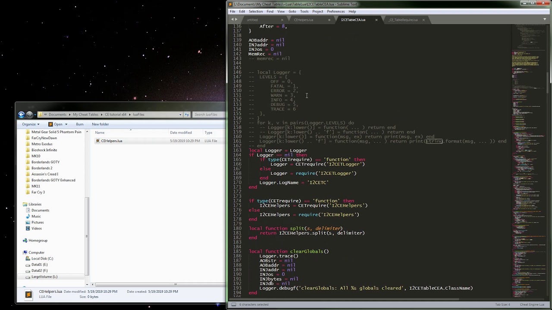
Task: Open the Edit menu in Sublime Text
Action: (242, 12)
